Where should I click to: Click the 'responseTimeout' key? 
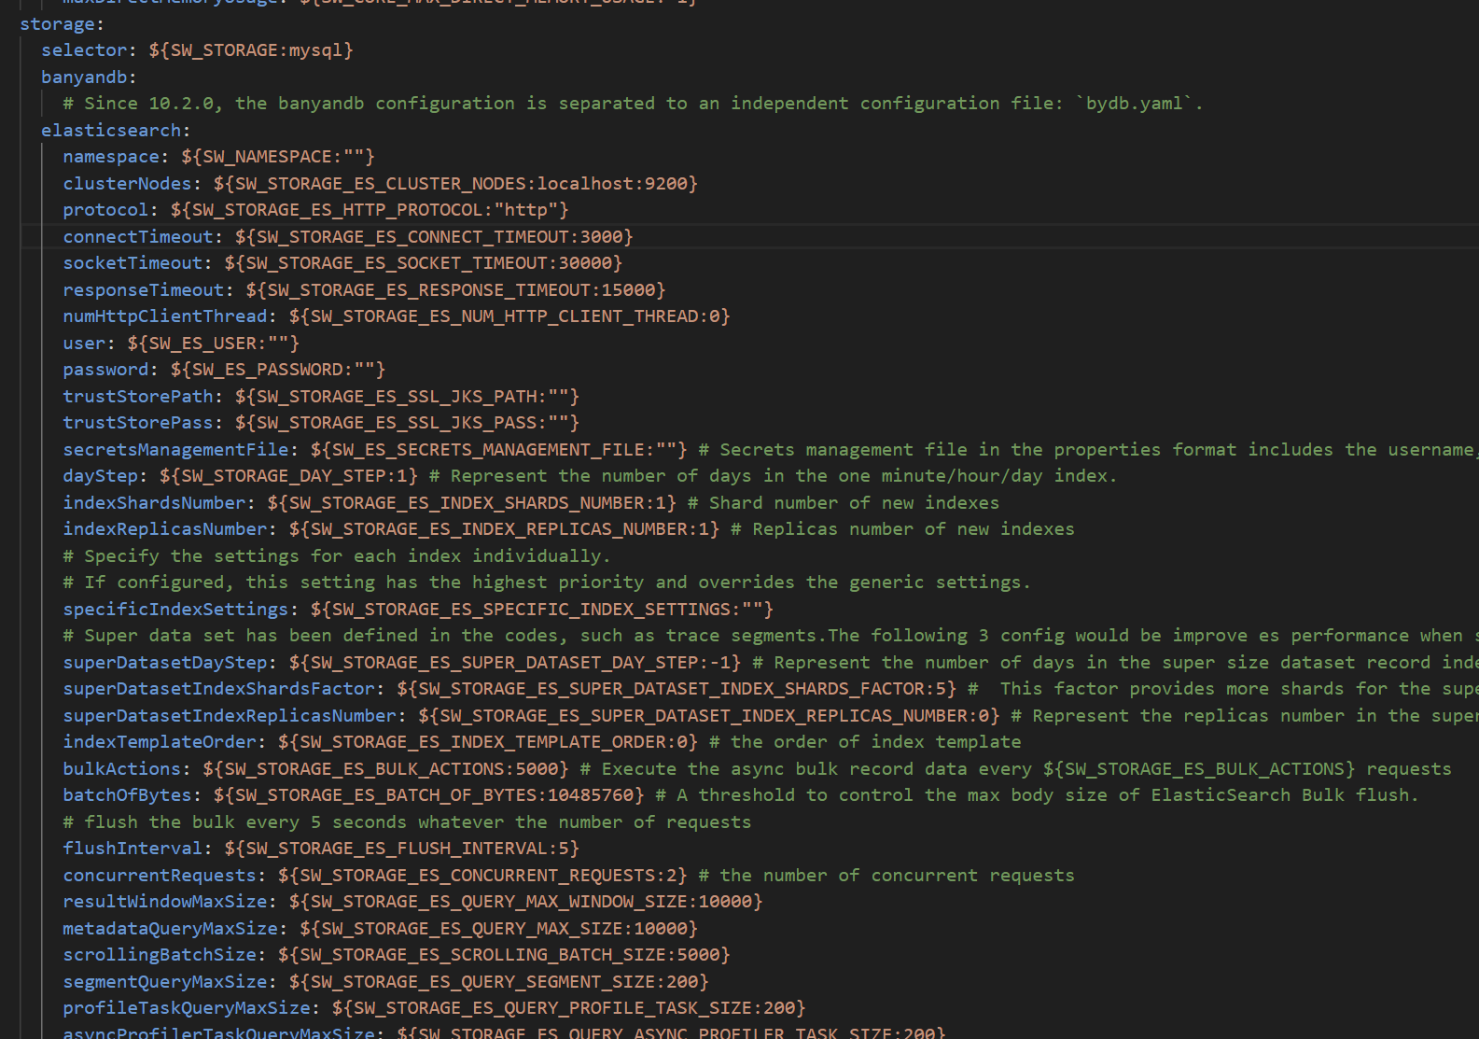(144, 289)
